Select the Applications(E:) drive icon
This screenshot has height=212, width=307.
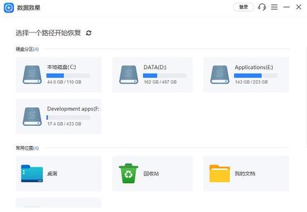point(220,74)
